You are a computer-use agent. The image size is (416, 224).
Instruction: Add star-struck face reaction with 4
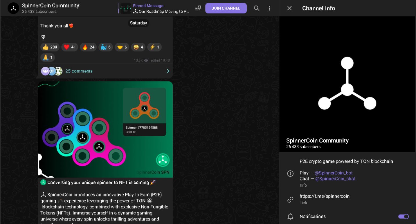[x=138, y=47]
